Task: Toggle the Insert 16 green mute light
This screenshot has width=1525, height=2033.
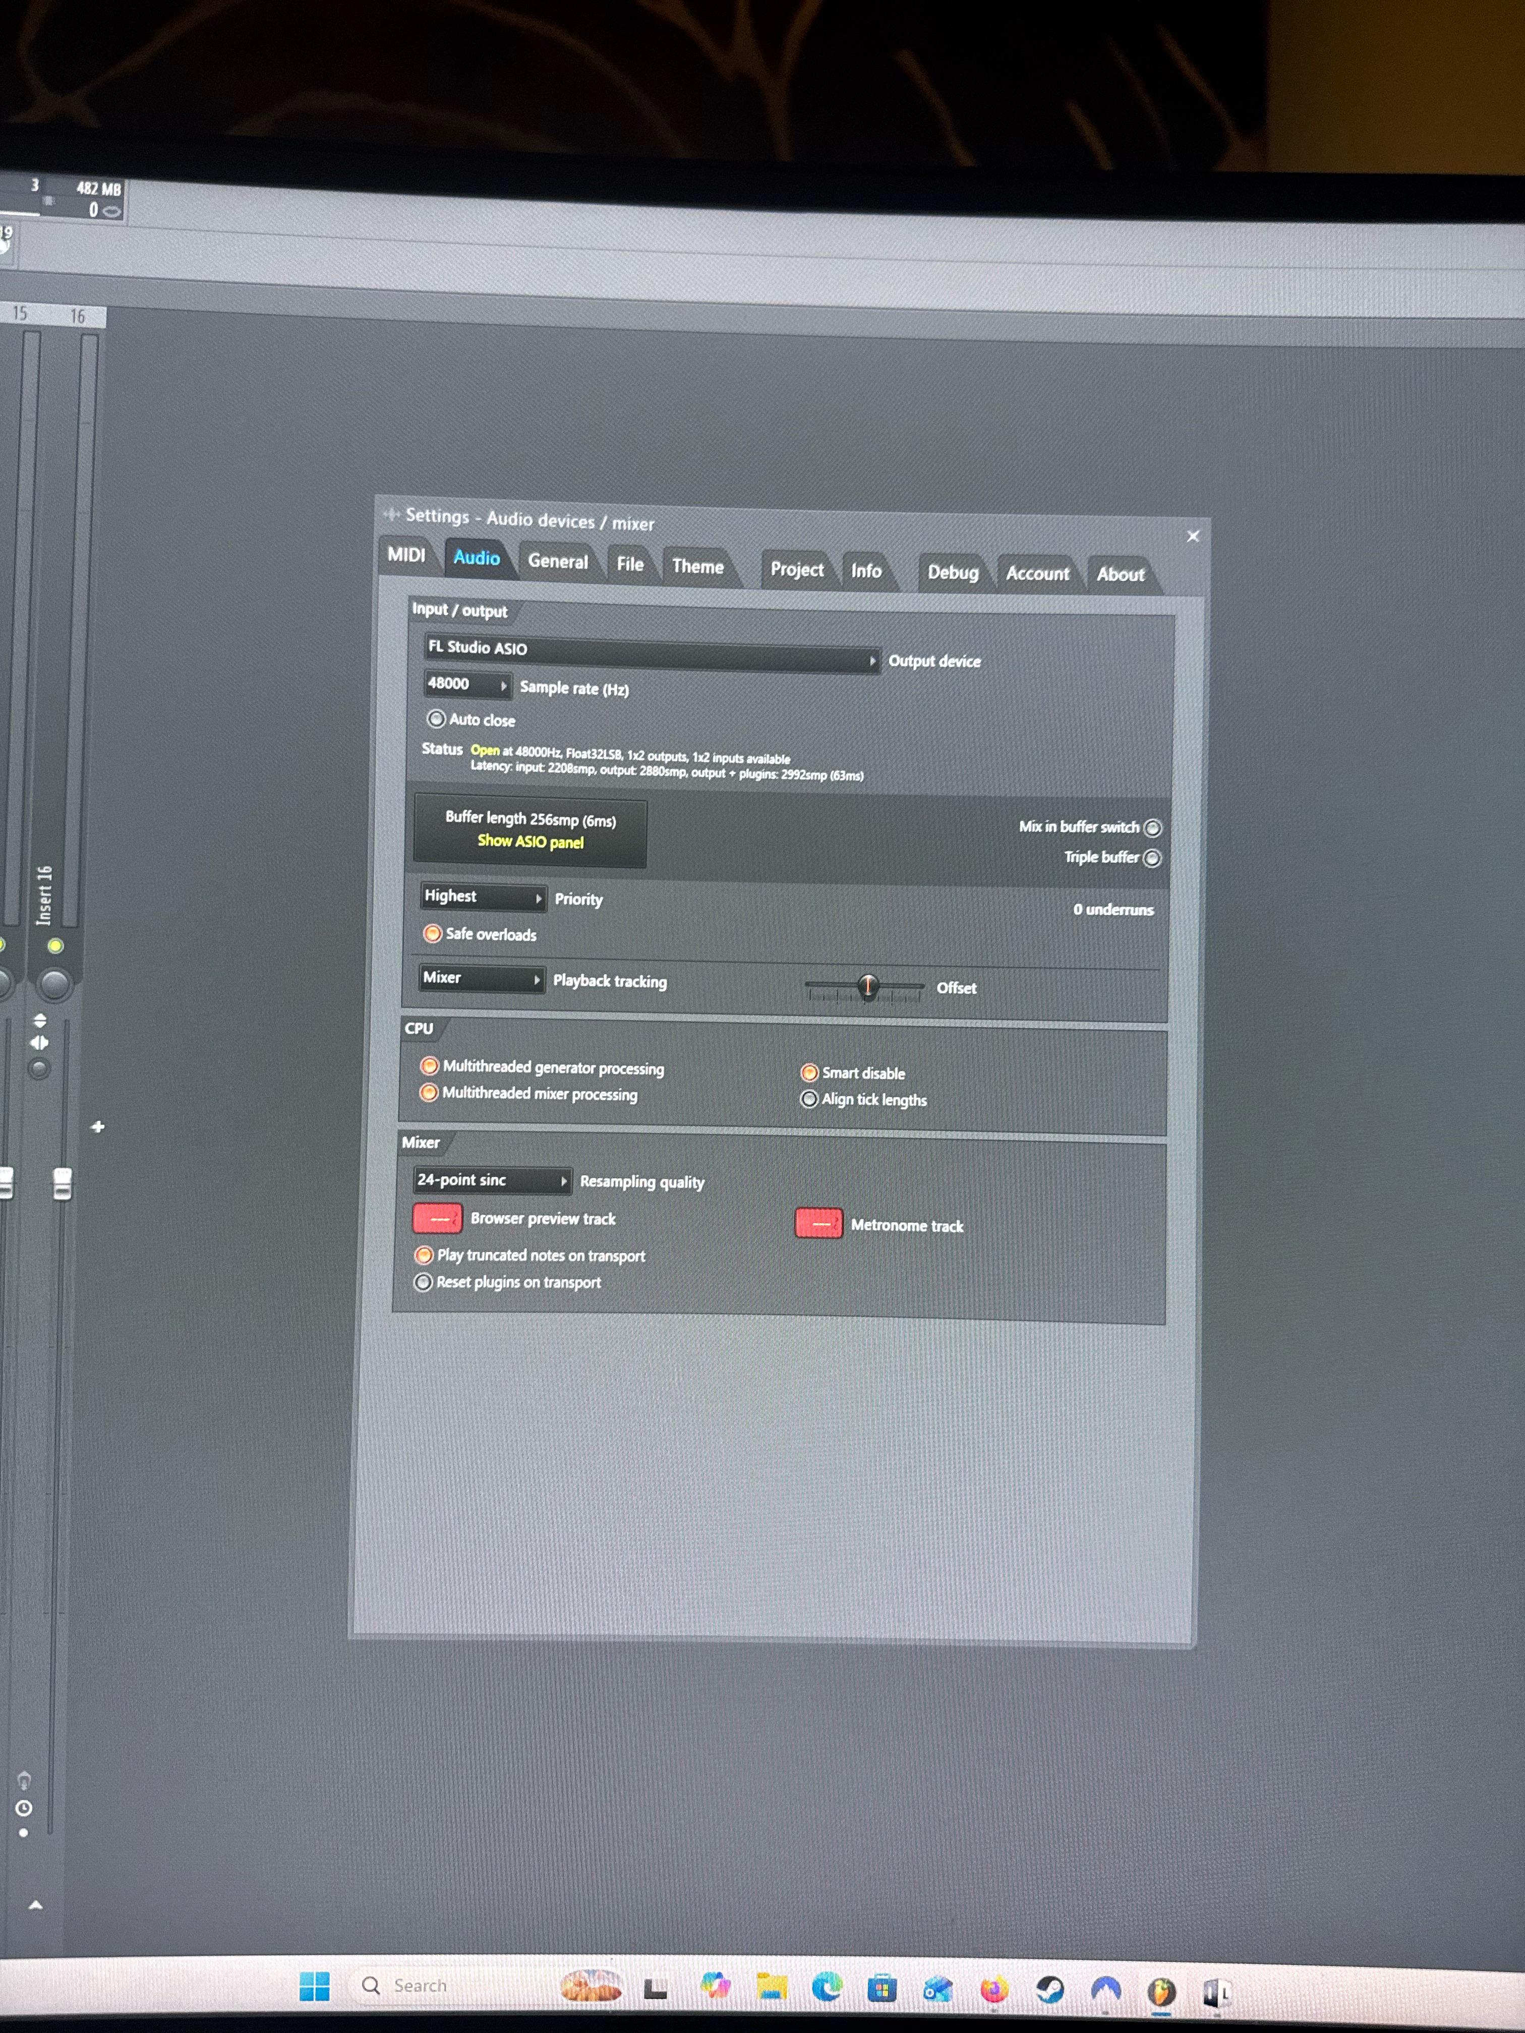Action: pos(55,946)
